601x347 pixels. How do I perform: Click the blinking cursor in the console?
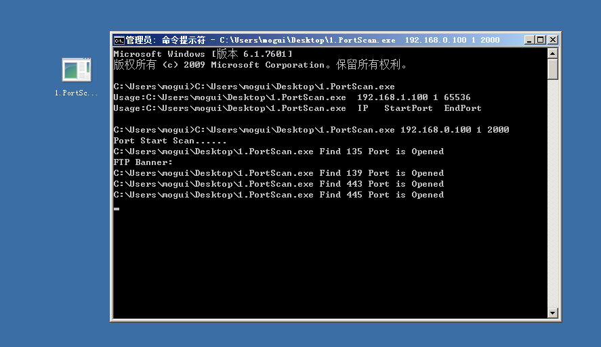(x=117, y=209)
